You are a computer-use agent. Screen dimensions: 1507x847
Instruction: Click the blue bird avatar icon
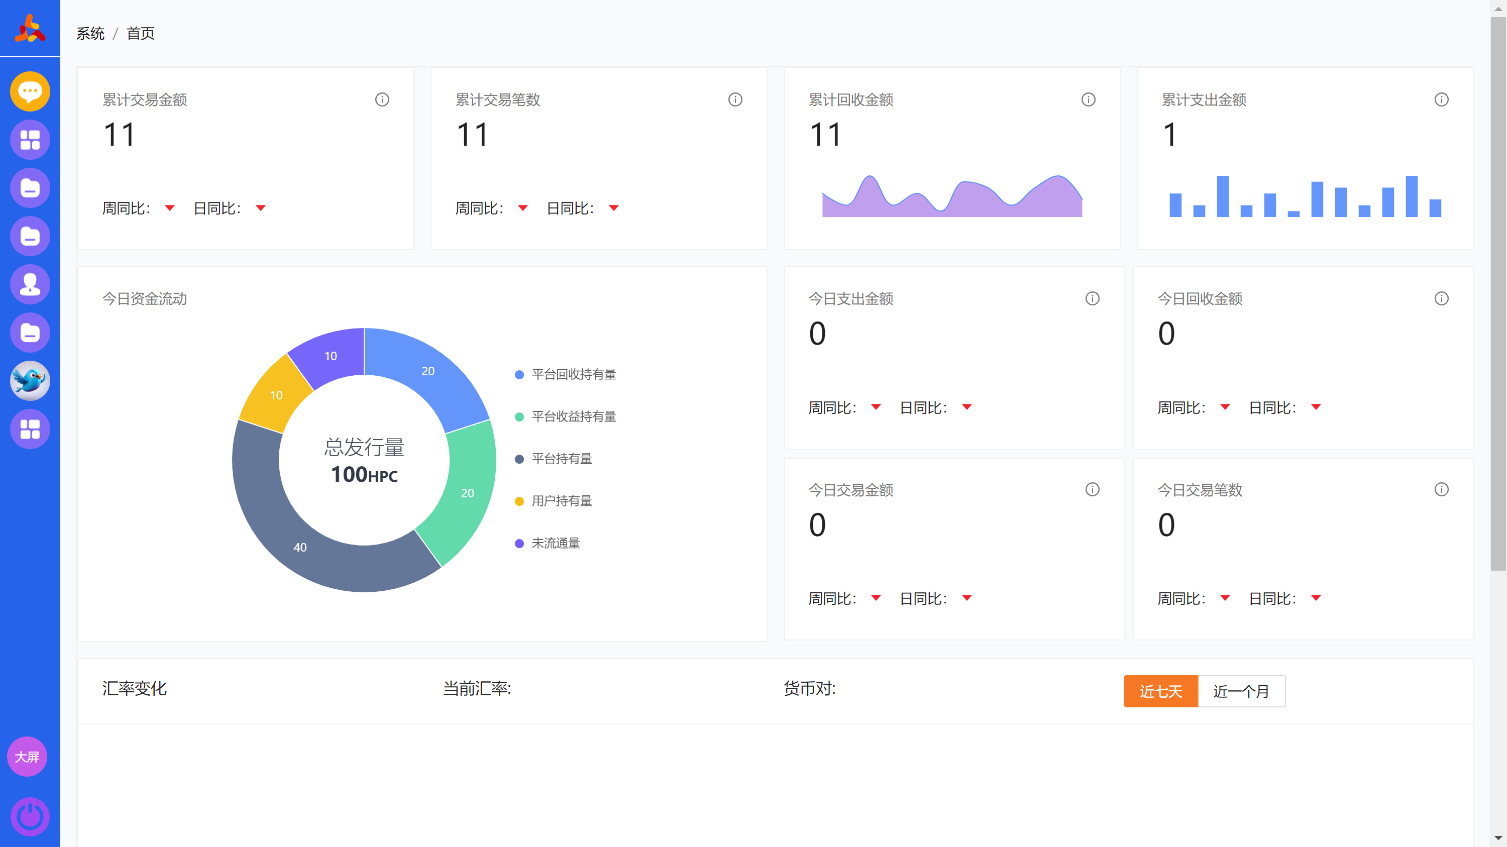[x=30, y=381]
